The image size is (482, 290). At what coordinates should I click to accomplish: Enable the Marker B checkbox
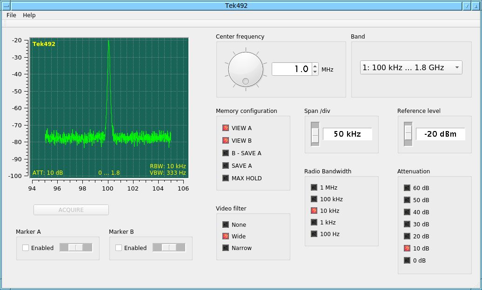(x=119, y=248)
